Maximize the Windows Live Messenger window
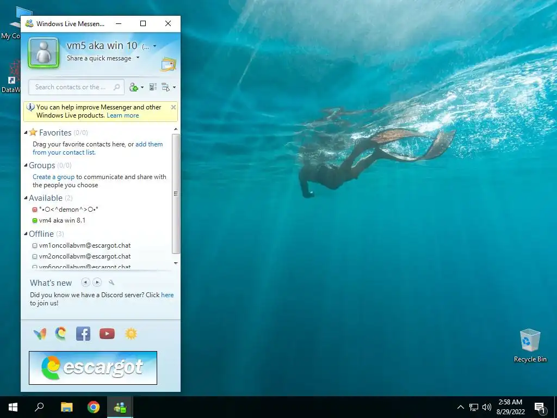Image resolution: width=557 pixels, height=418 pixels. [143, 23]
